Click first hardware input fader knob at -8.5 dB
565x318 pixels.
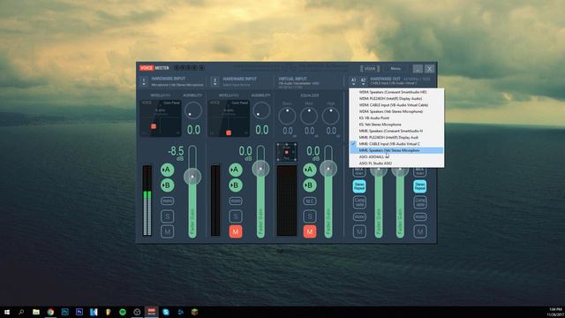[x=192, y=177]
